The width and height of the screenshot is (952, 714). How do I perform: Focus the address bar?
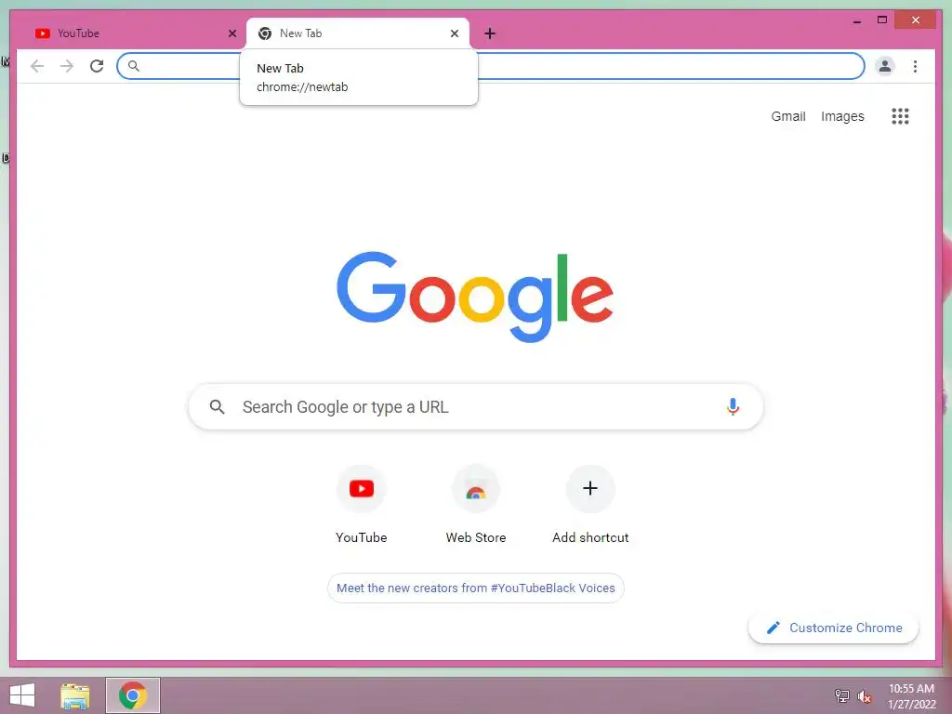[491, 66]
